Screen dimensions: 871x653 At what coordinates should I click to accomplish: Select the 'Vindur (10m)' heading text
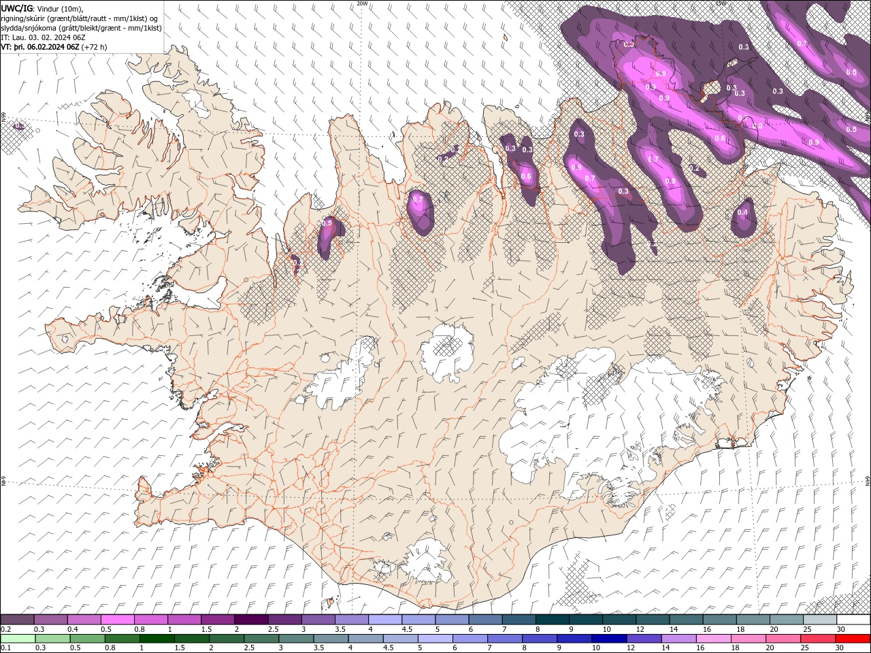point(61,8)
